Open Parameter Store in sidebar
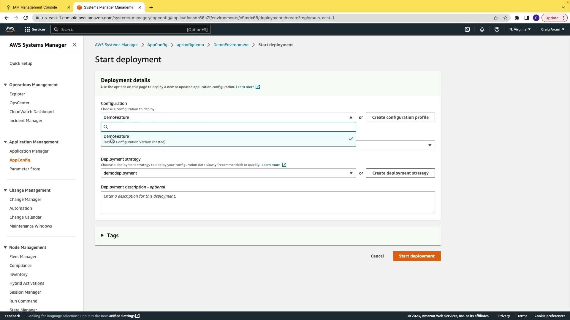 25,169
